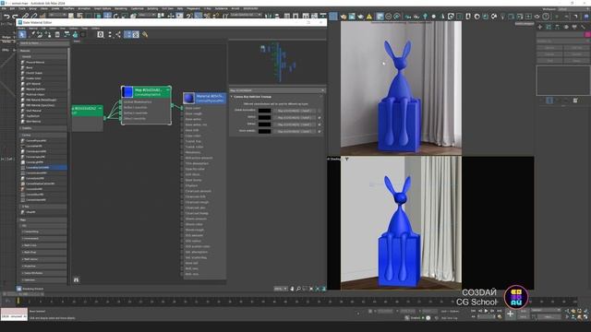
Task: Collapse the Map node with minus button
Action: tap(168, 90)
